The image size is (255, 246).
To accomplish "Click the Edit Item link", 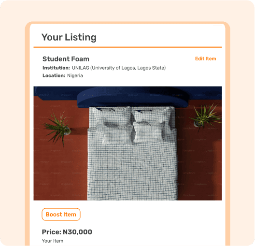I will [x=205, y=58].
